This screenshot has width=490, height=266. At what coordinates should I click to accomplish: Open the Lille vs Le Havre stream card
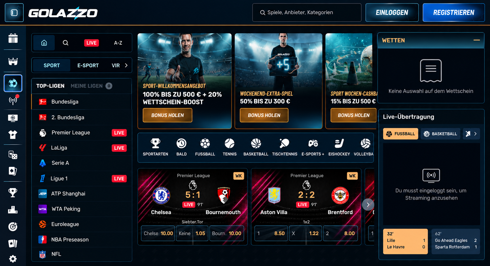point(405,241)
